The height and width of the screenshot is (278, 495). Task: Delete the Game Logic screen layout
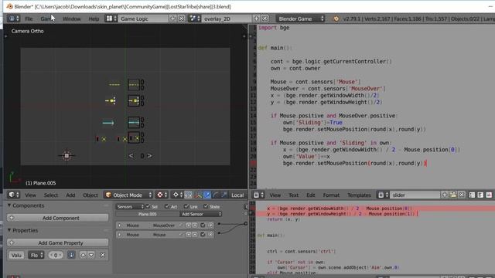coord(182,19)
